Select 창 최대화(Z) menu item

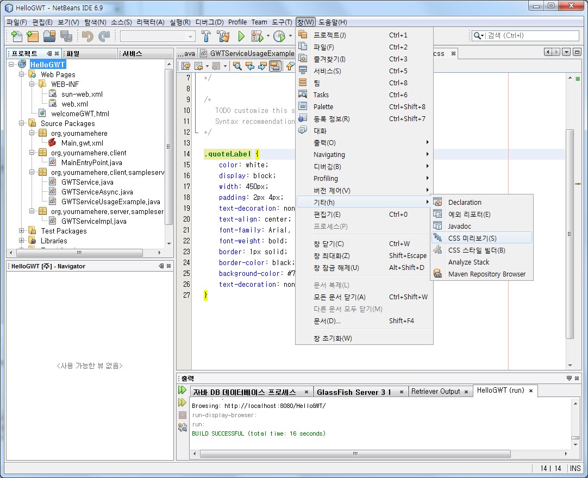point(364,256)
